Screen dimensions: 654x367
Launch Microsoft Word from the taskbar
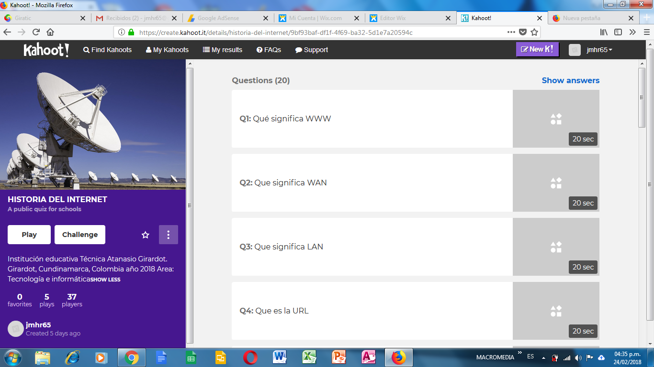point(280,357)
